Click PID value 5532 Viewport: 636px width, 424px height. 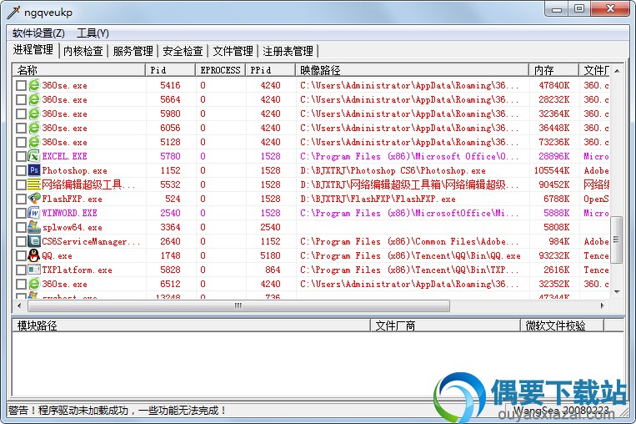pos(170,184)
